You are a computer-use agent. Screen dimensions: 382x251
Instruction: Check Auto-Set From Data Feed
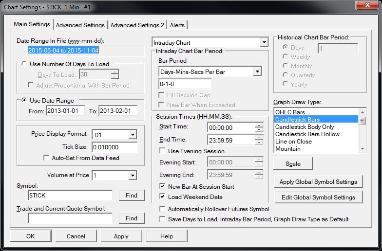[46, 158]
